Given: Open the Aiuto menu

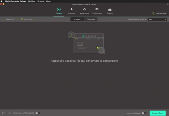Looking at the screenshot, I should [x=48, y=1].
